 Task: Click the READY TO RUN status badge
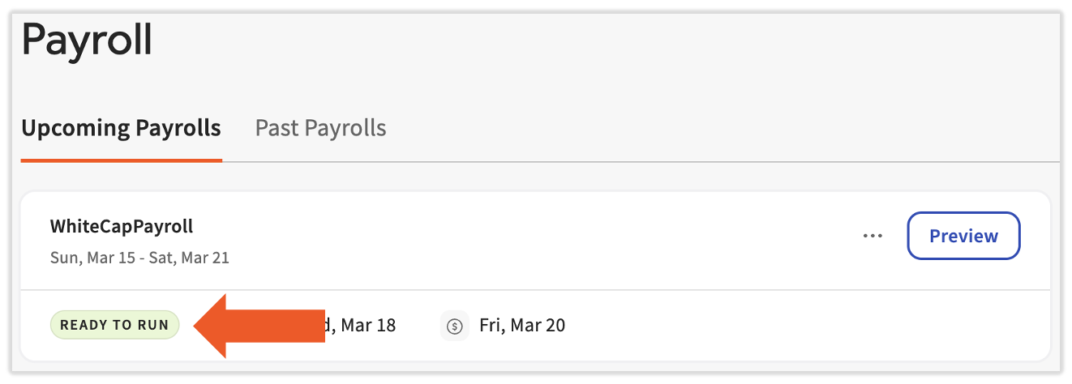114,326
